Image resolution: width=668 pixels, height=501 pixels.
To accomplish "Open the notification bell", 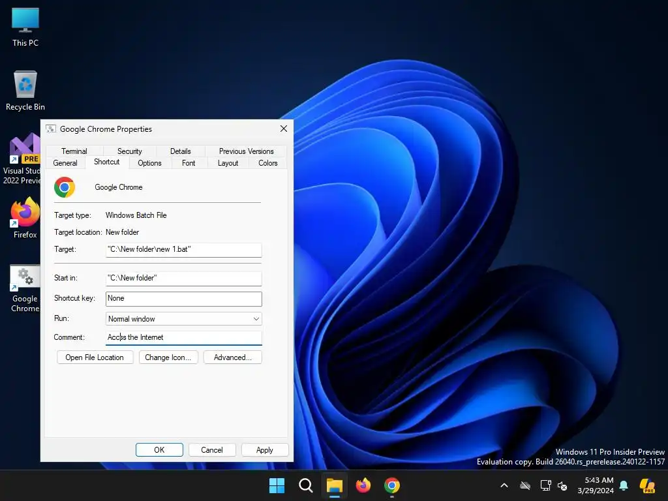I will [624, 485].
